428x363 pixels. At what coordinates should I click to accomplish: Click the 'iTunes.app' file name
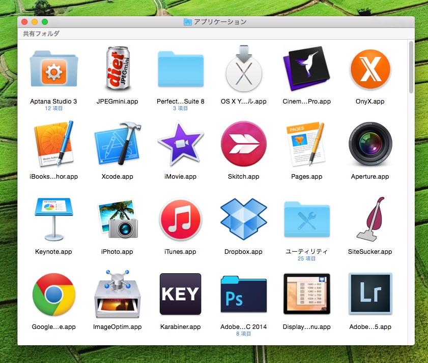click(x=181, y=252)
